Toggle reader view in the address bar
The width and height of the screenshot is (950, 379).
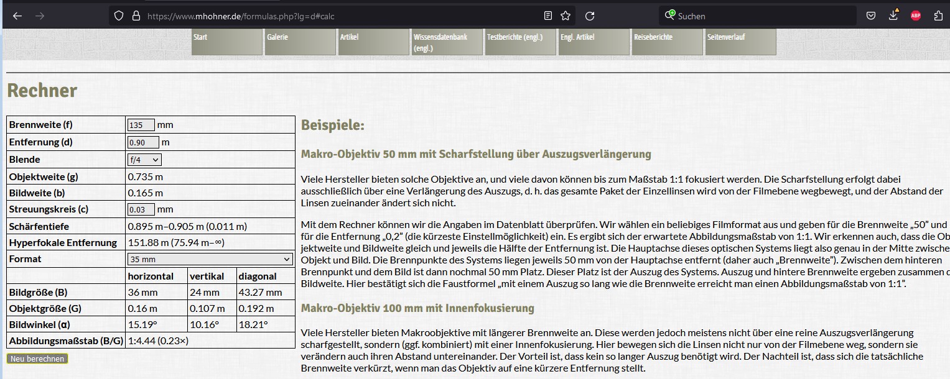click(x=547, y=16)
